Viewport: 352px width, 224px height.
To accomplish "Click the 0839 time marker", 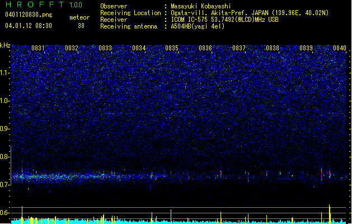I will (x=306, y=48).
